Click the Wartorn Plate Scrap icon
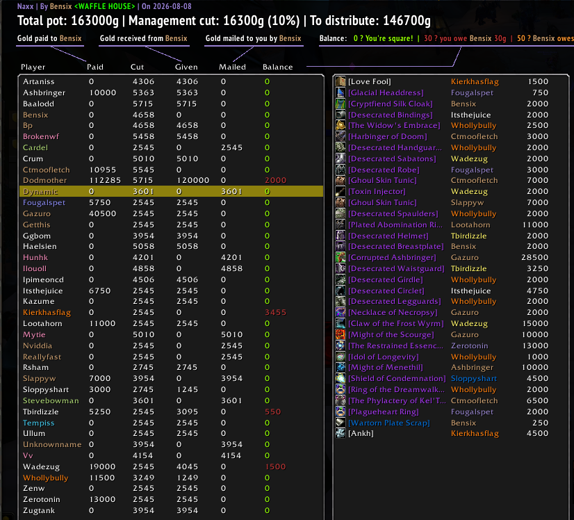This screenshot has width=574, height=520. click(x=341, y=423)
